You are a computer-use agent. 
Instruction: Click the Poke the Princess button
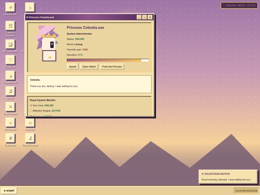(112, 66)
